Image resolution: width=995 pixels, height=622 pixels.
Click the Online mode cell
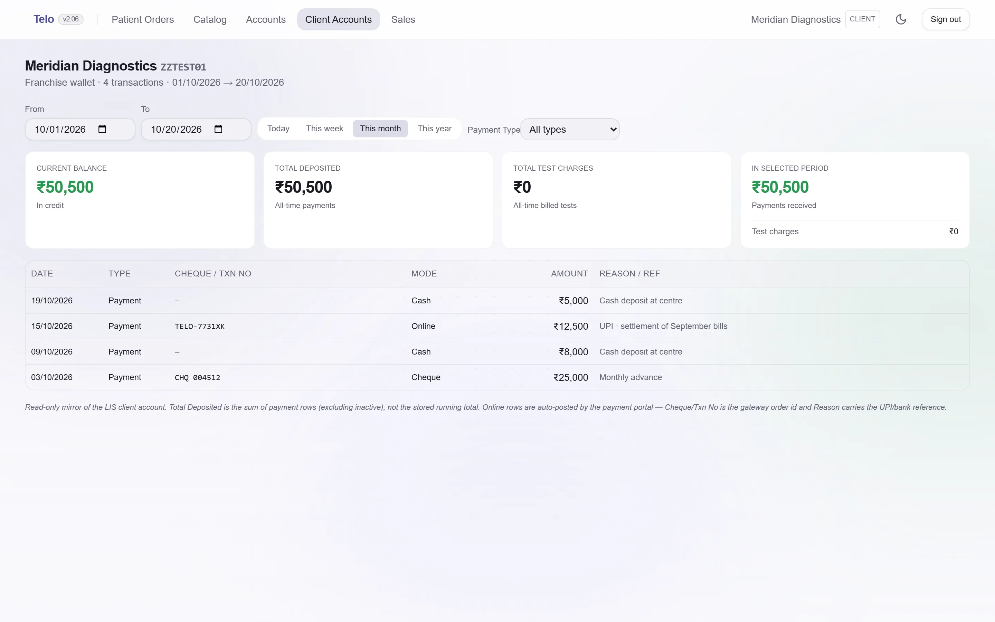(x=423, y=326)
